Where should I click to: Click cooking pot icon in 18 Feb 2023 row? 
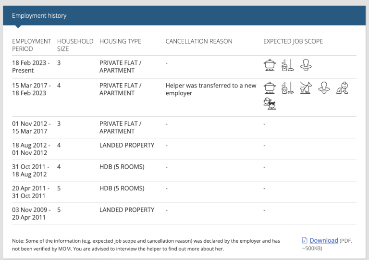coord(270,65)
